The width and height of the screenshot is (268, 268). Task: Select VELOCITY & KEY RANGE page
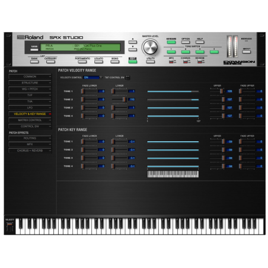pos(30,114)
